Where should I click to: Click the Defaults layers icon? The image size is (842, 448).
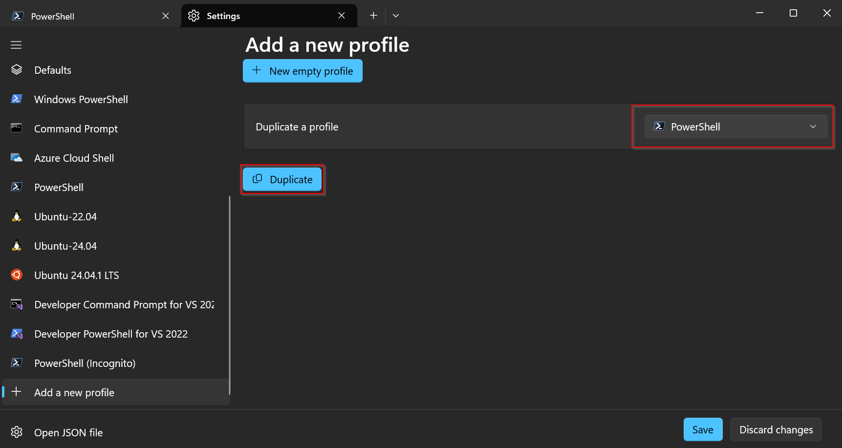point(17,70)
